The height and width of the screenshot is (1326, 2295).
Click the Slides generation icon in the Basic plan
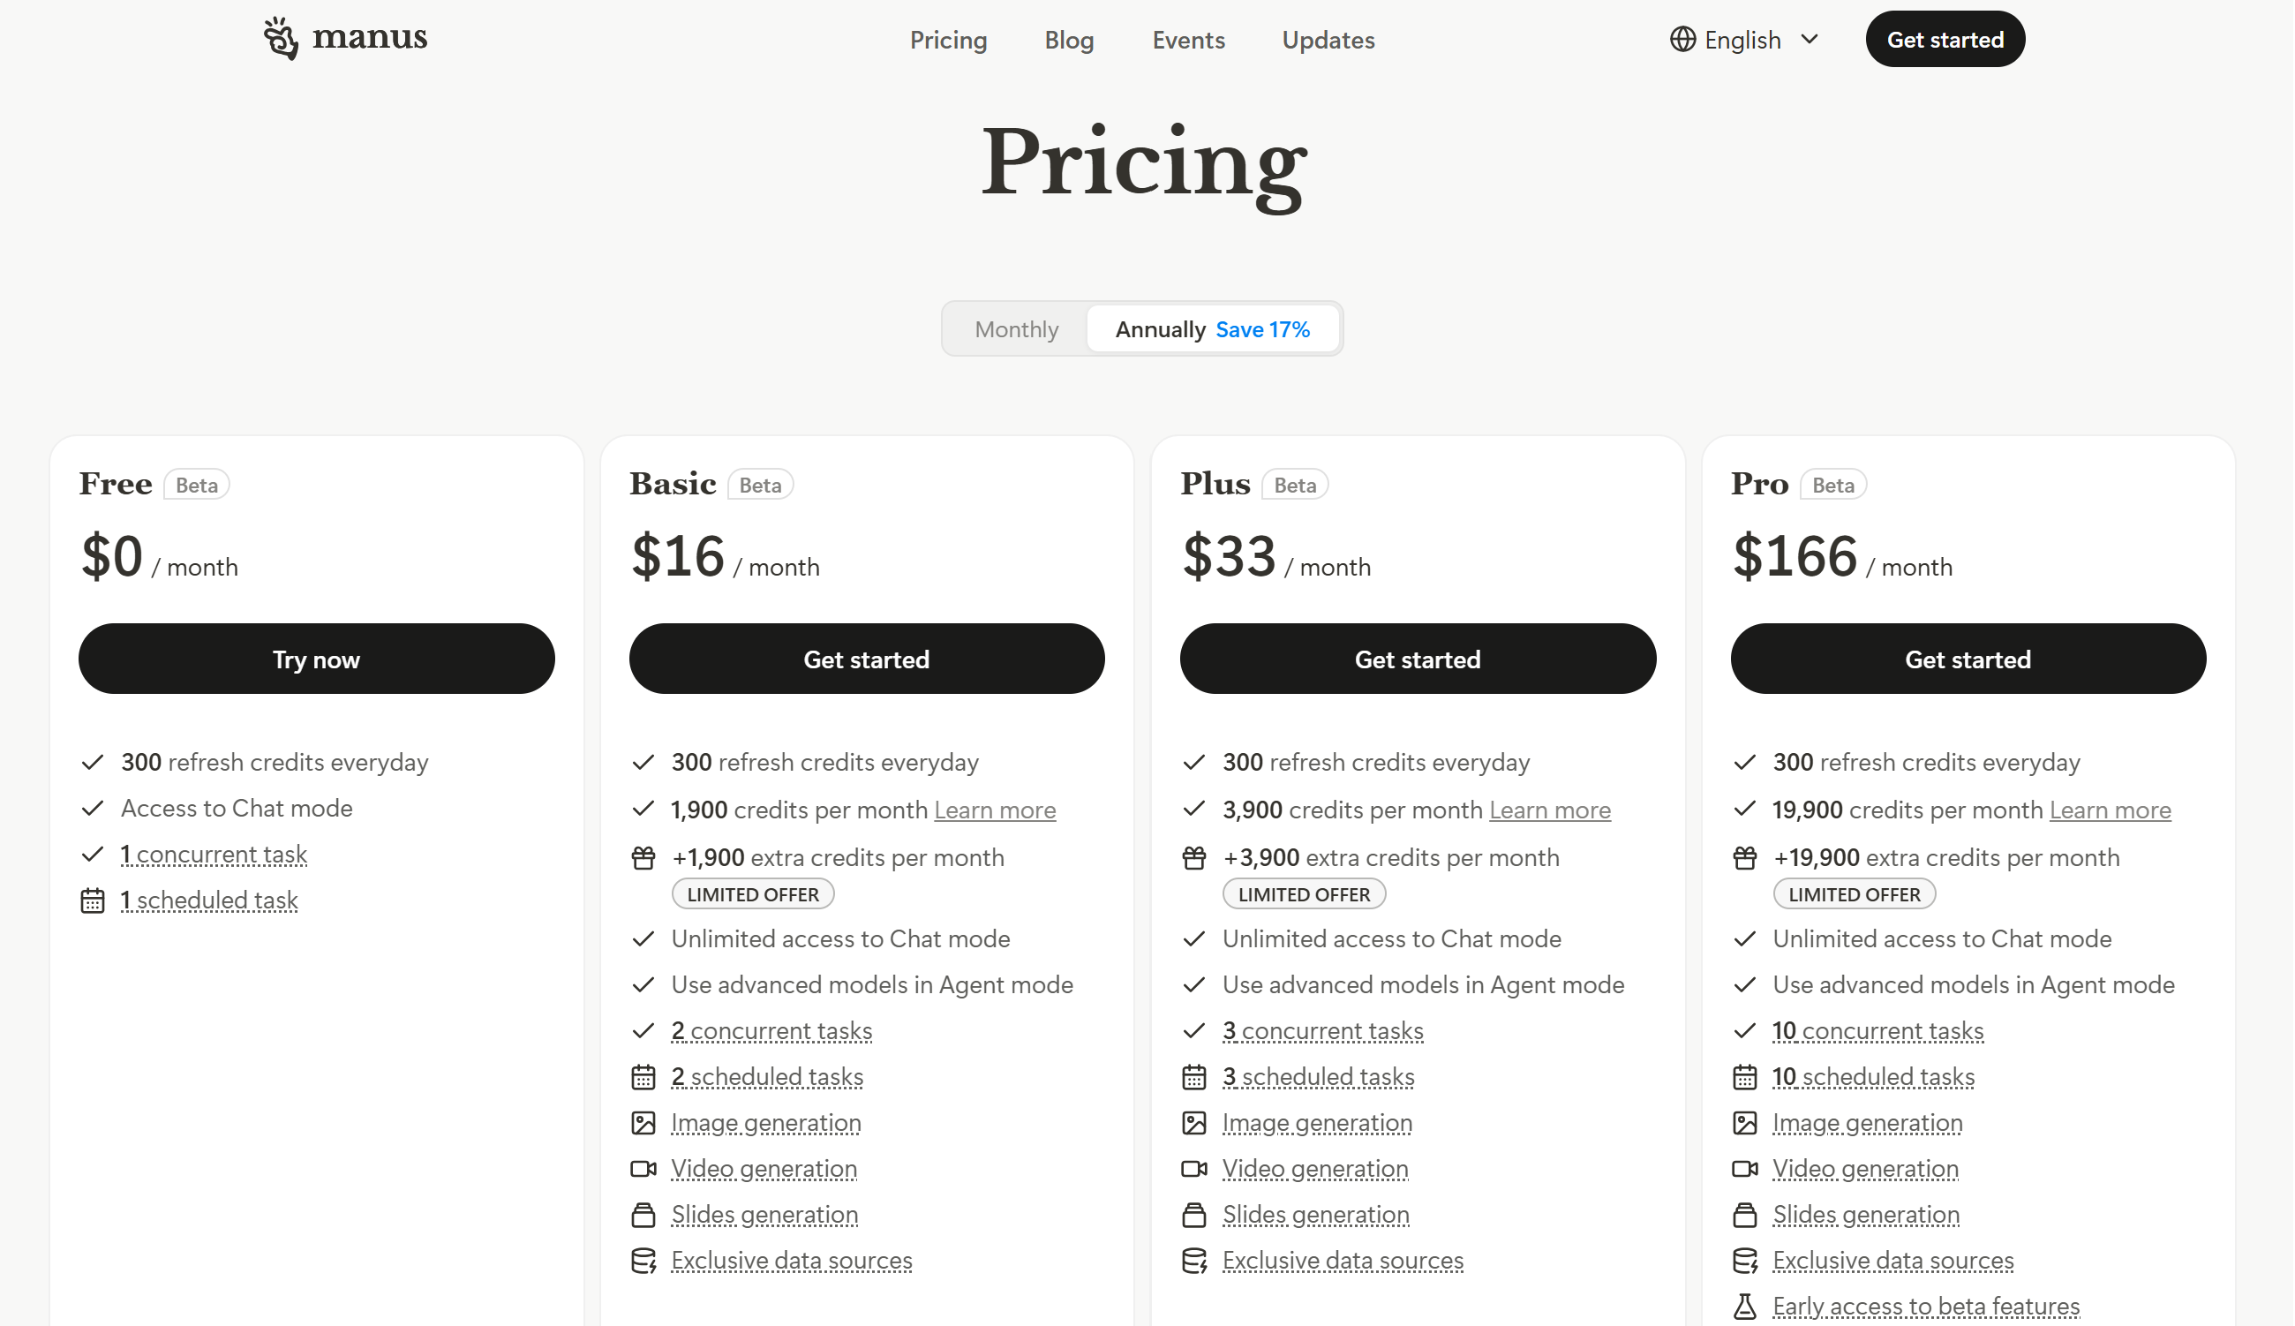pyautogui.click(x=643, y=1215)
